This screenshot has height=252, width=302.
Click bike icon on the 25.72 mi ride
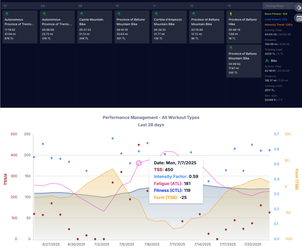tap(44, 14)
